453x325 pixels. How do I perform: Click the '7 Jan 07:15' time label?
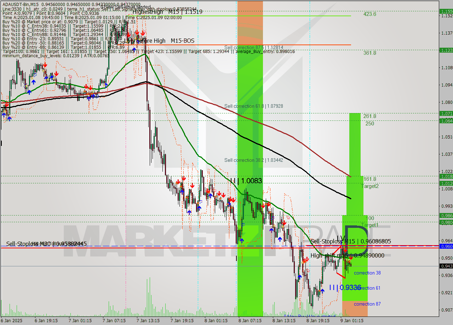pyautogui.click(x=114, y=321)
